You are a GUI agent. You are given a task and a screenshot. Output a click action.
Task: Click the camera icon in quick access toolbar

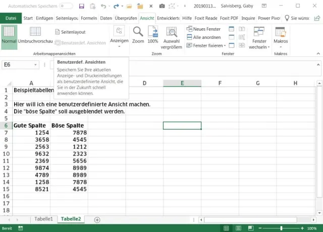161,6
